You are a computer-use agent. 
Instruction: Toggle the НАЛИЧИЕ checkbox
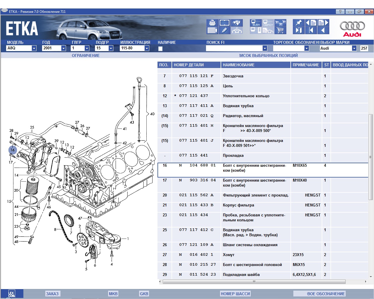pos(160,48)
